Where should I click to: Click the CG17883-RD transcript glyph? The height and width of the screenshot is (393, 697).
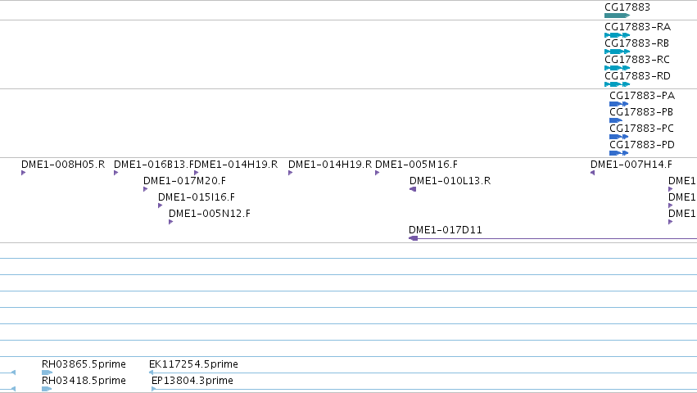click(617, 84)
